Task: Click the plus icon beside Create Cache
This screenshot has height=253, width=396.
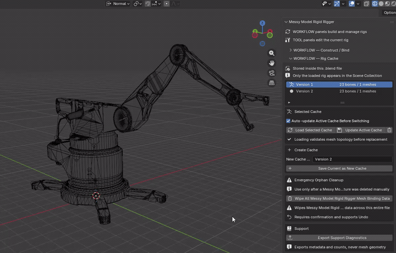Action: pos(289,150)
